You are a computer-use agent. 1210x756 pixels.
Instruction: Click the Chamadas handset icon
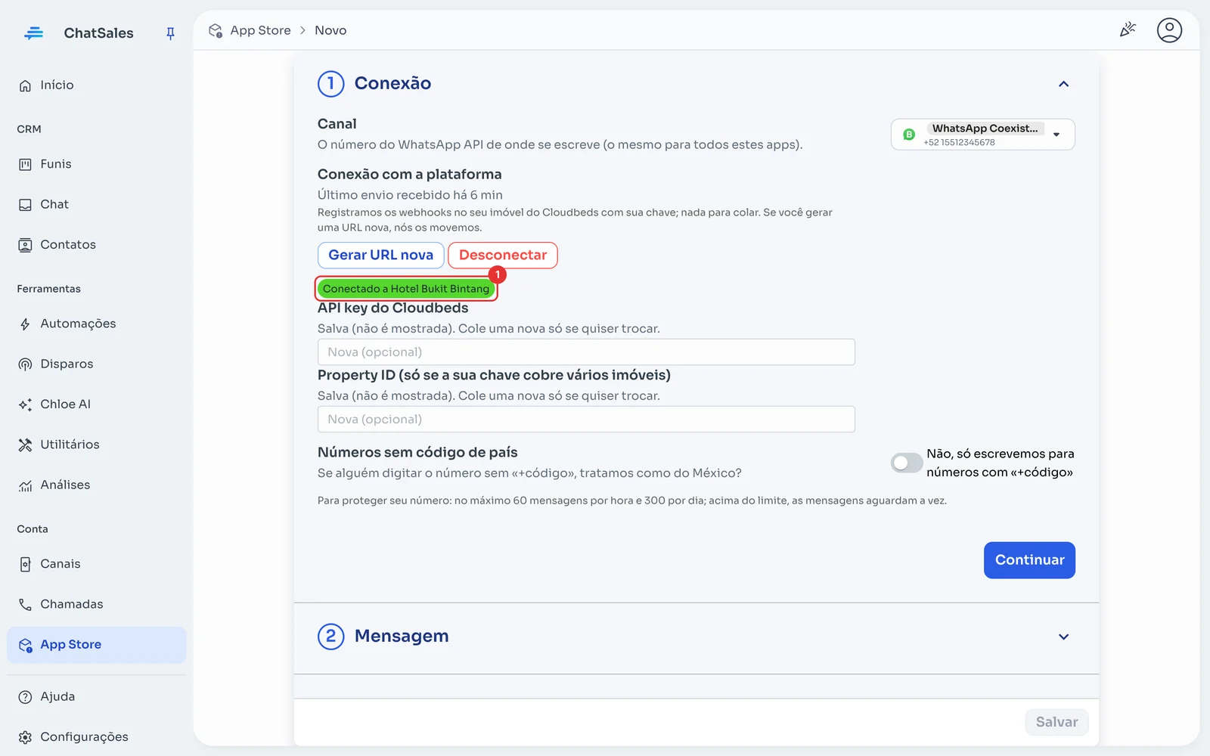[25, 604]
